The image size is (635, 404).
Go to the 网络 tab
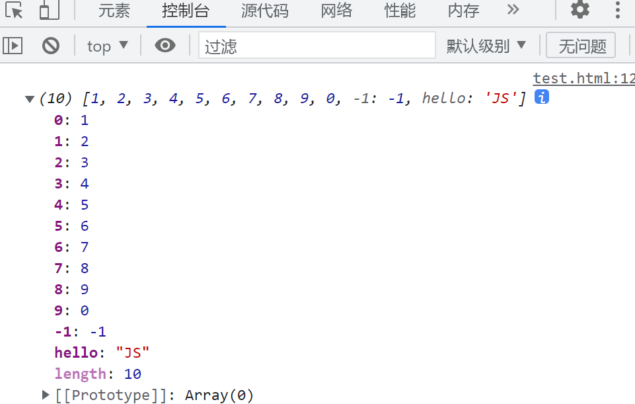[336, 11]
